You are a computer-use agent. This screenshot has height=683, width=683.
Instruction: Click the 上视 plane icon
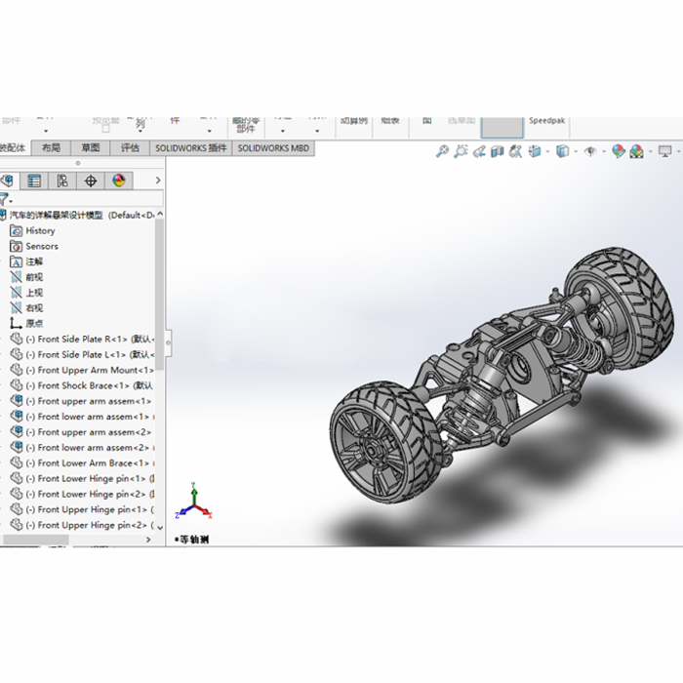click(17, 293)
